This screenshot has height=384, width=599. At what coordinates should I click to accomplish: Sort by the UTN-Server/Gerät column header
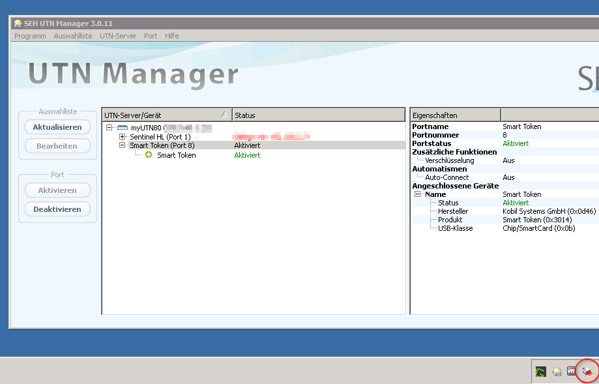click(168, 115)
